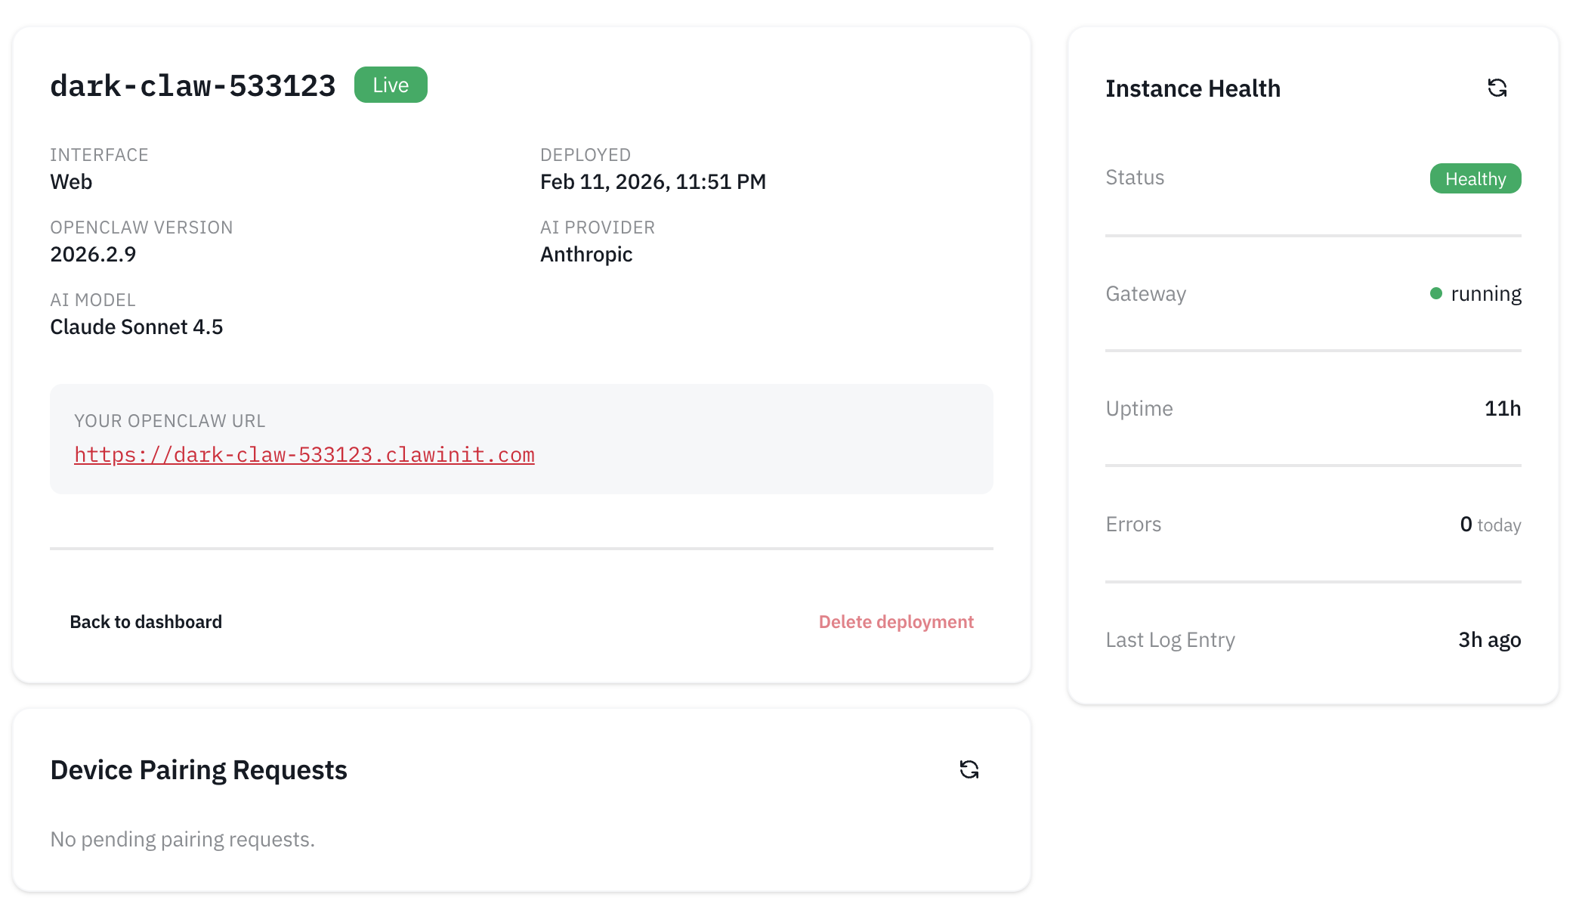Viewport: 1579px width, 916px height.
Task: Click the Errors count showing 0
Action: pyautogui.click(x=1465, y=524)
